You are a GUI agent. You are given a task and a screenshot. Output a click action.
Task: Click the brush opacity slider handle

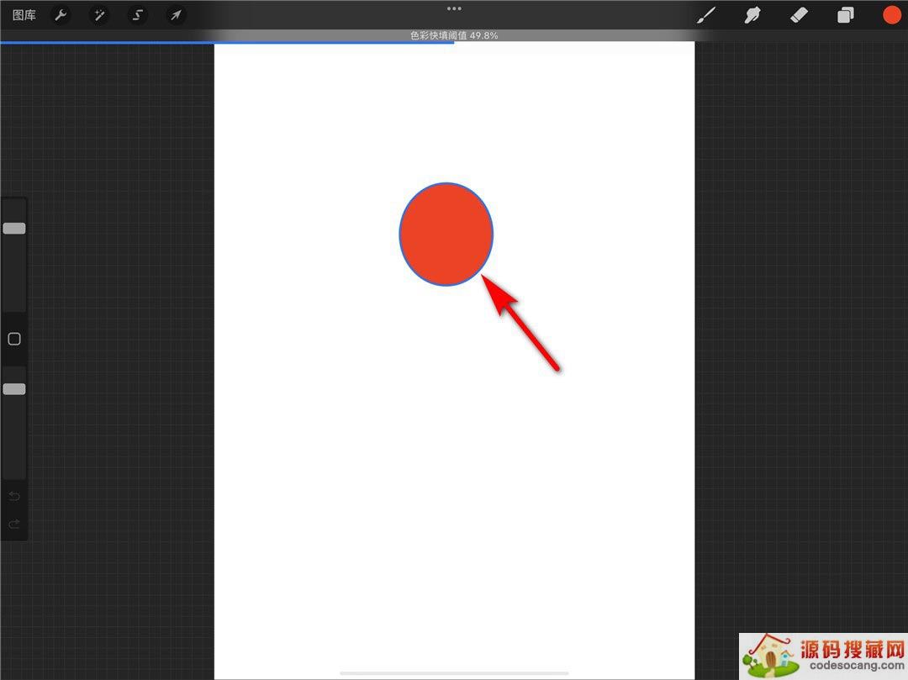coord(14,389)
